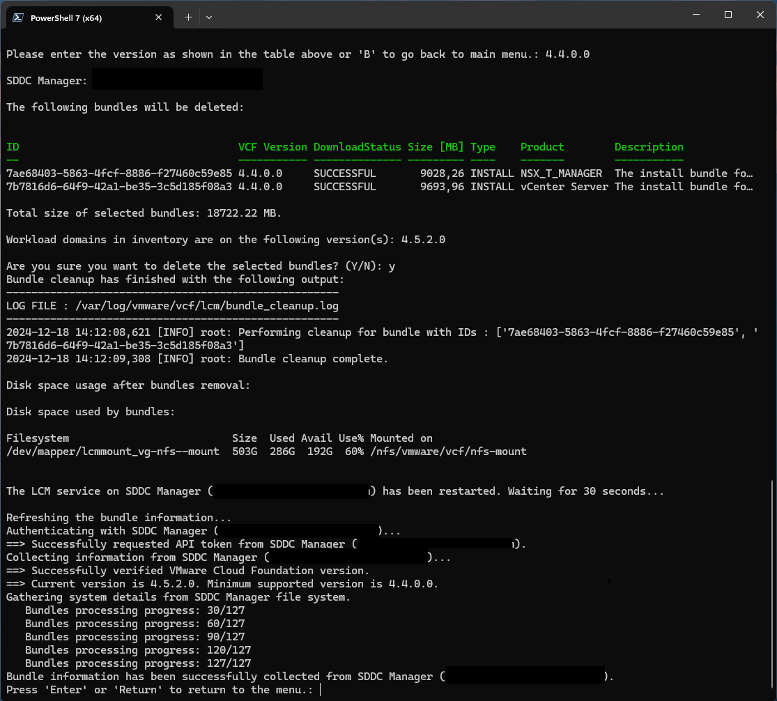Click the mount path /nfs/vmware/vcf/nfs-mount
The height and width of the screenshot is (701, 777).
tap(448, 452)
